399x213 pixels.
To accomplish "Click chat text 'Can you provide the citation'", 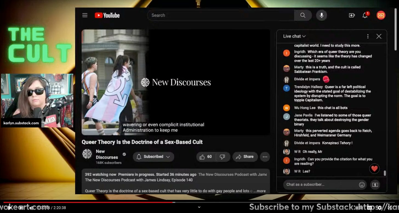I will pos(333,161).
